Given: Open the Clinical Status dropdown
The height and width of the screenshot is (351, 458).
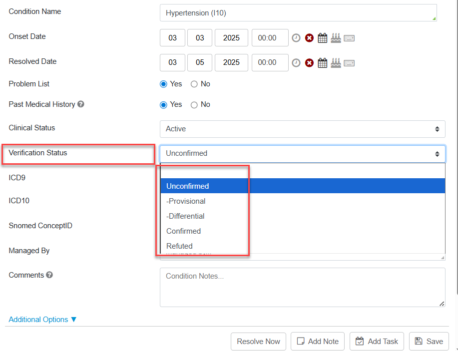Looking at the screenshot, I should (x=302, y=129).
